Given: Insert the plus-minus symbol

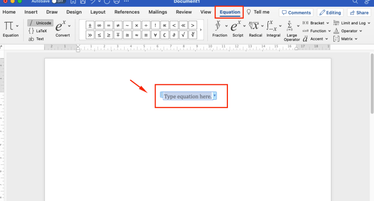Looking at the screenshot, I should 90,25.
